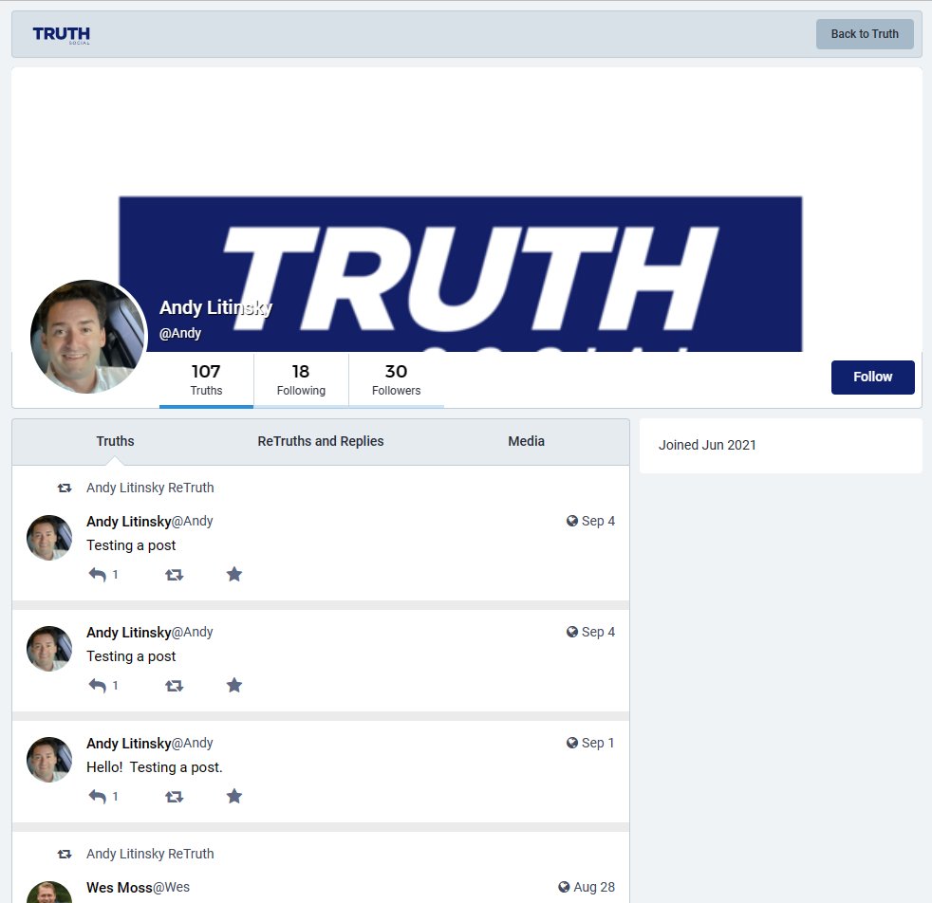Favorite the 'Hello! Testing a post.' post
The image size is (932, 903).
pyautogui.click(x=234, y=797)
